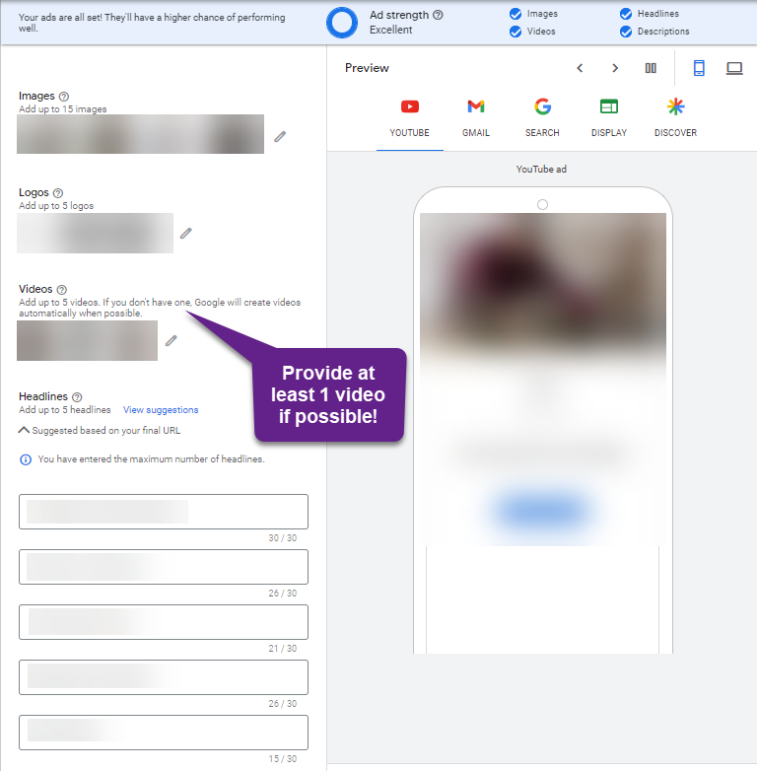Open help icon next to Ad strength
757x771 pixels.
[x=438, y=15]
